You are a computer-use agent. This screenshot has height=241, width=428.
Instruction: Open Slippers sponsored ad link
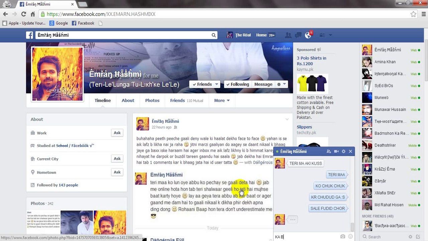304,127
